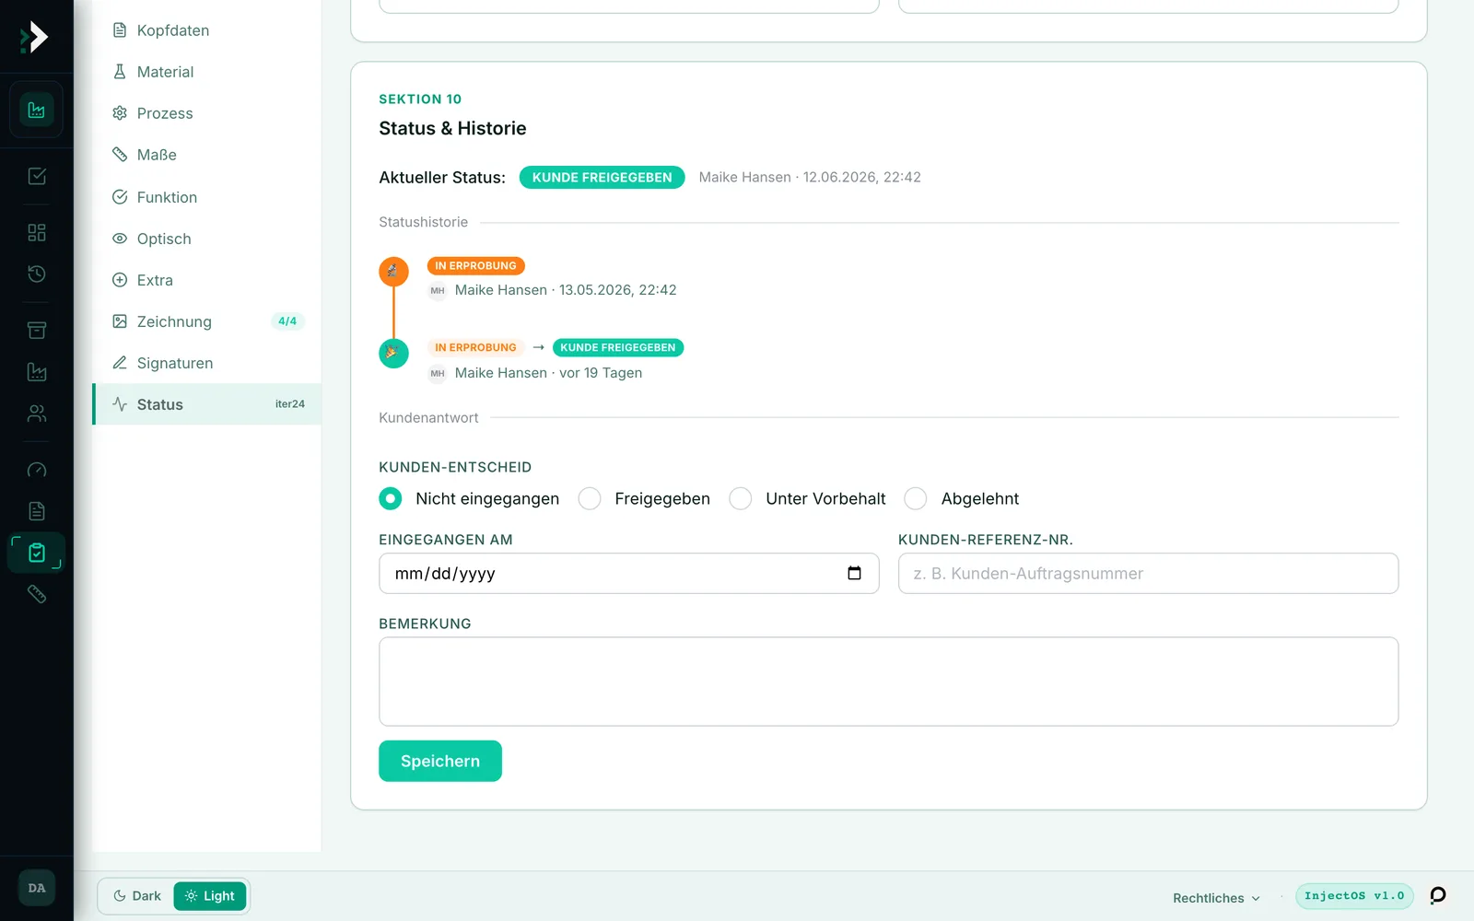Click the orange In Erprobung timeline marker
Image resolution: width=1474 pixels, height=921 pixels.
click(393, 271)
